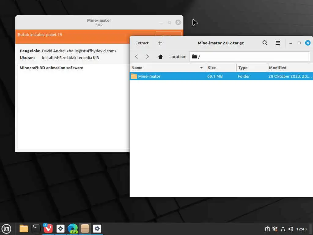Viewport: 313px width, 235px height.
Task: Open the first gear settings taskbar icon
Action: click(61, 229)
